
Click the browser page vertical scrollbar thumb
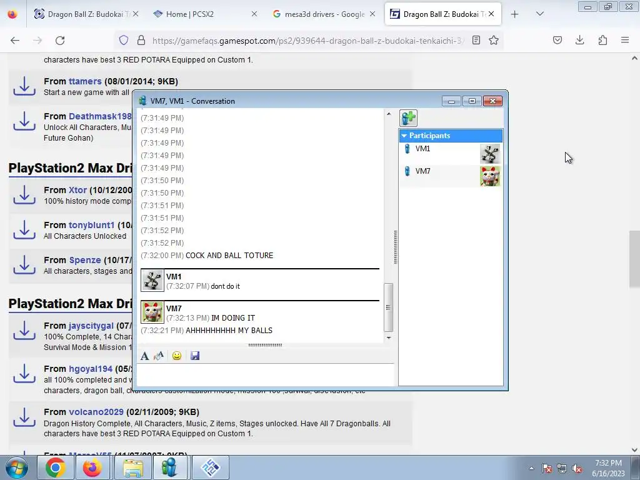tap(634, 259)
